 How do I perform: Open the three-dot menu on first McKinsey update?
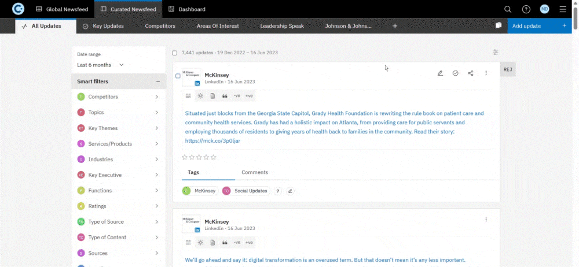click(486, 73)
